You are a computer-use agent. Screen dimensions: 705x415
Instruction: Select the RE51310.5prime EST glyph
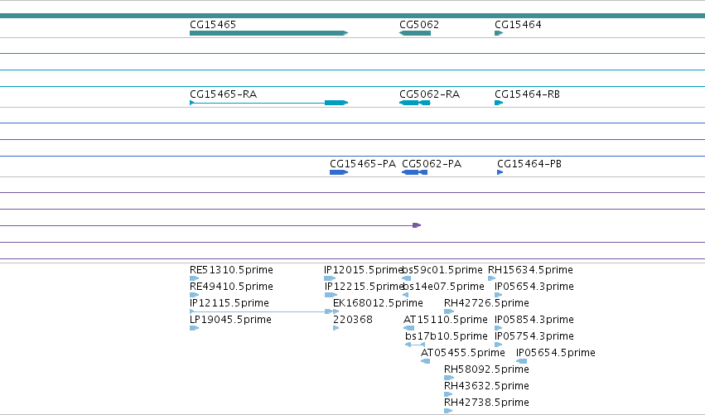click(194, 278)
